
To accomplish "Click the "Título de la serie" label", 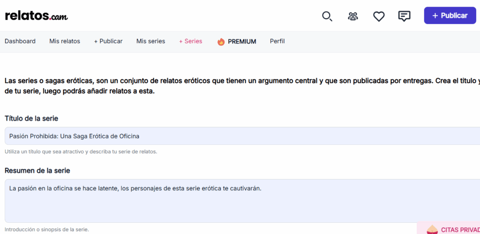I will [x=31, y=119].
